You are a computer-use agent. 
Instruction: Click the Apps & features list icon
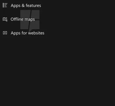pyautogui.click(x=5, y=5)
